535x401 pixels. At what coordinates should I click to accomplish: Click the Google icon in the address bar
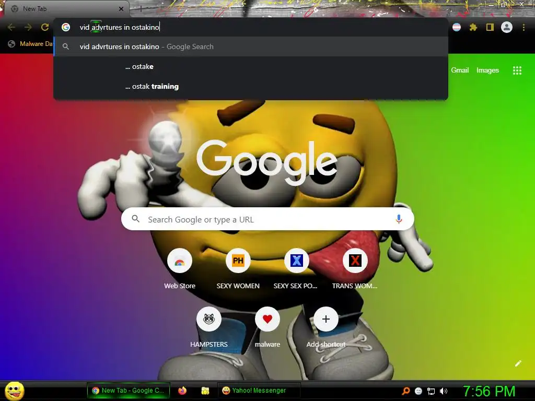[66, 27]
